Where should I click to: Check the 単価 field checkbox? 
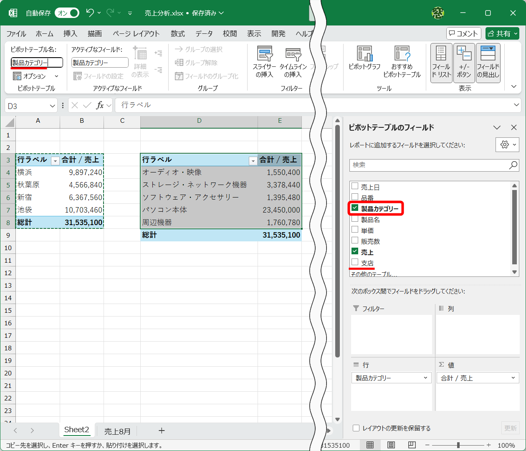coord(355,229)
